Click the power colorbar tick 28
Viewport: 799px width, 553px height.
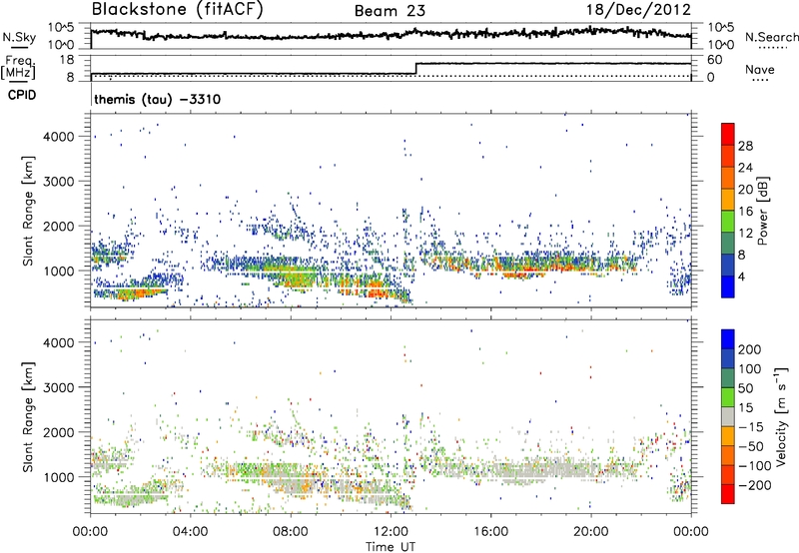pos(745,146)
